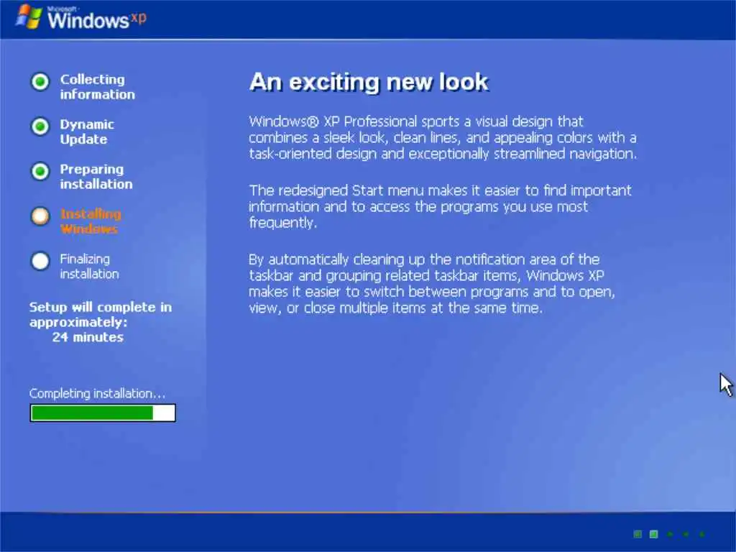The width and height of the screenshot is (736, 552).
Task: Click the "Completing installation..." status text
Action: coord(97,393)
